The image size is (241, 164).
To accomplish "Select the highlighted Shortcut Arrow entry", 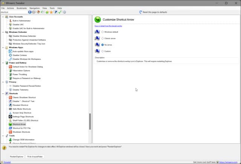I will (x=19, y=124).
